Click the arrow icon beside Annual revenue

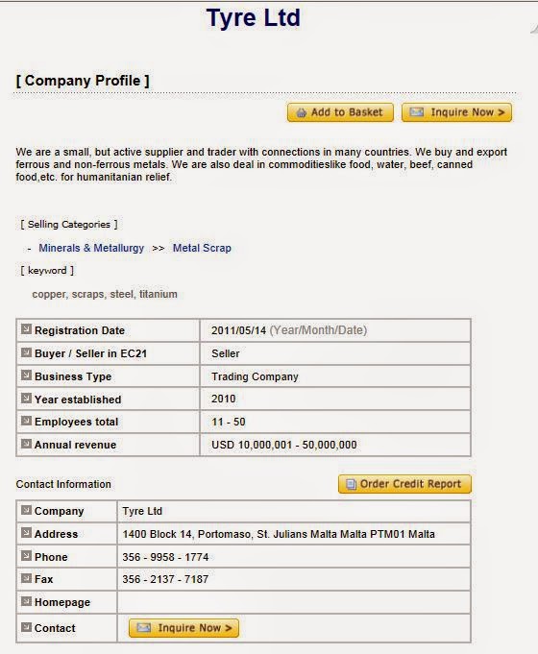(26, 444)
